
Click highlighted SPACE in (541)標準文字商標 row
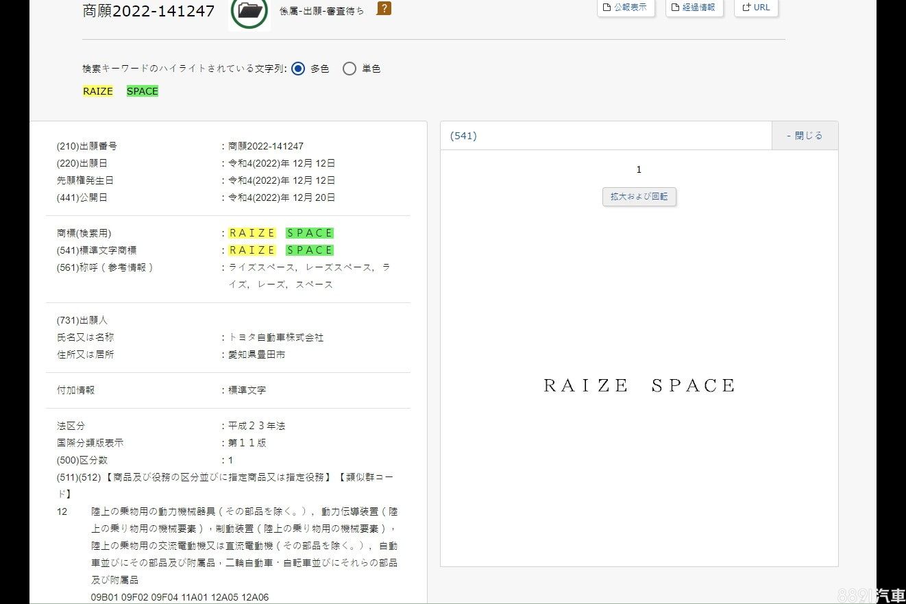(x=310, y=250)
